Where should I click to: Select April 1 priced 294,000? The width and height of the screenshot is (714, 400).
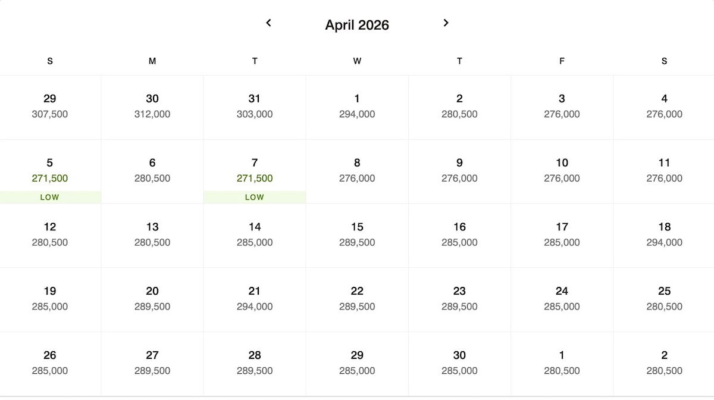click(357, 107)
